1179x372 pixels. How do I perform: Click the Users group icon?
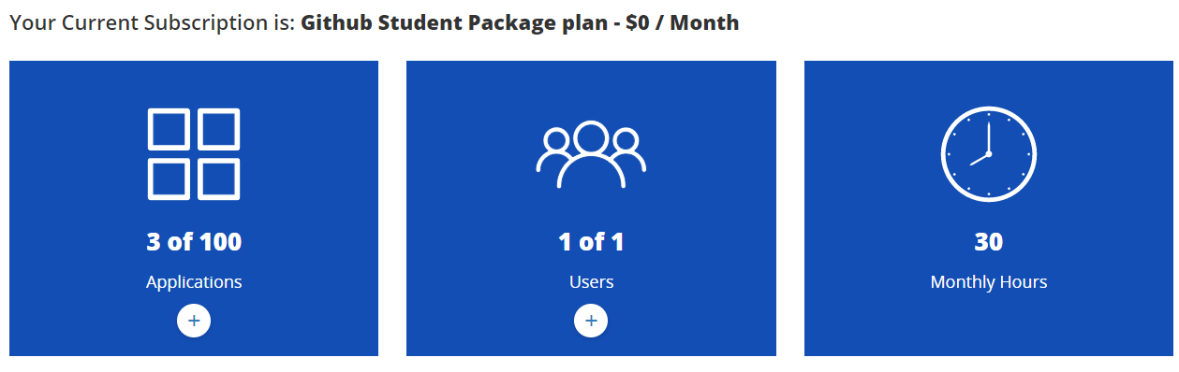click(591, 155)
